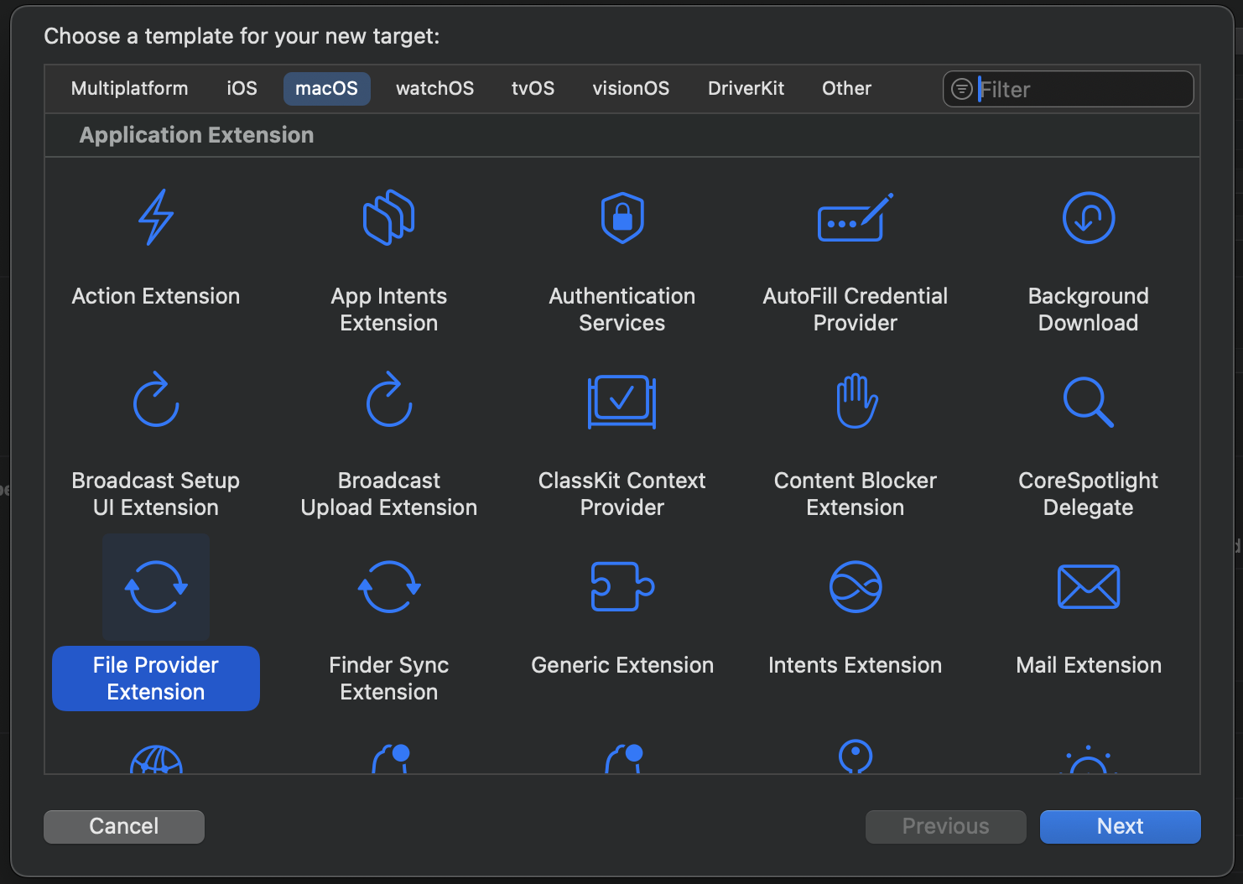Click the Authentication Services label
Screen dimensions: 1243x884
(x=622, y=309)
